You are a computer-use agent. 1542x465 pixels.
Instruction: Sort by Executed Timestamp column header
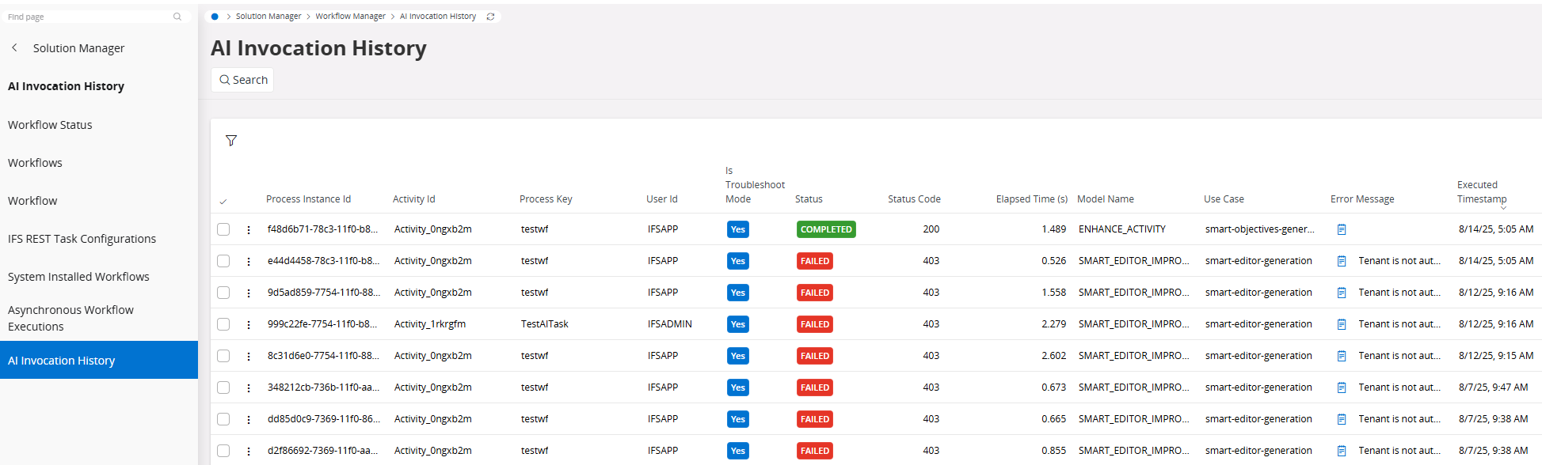tap(1482, 192)
